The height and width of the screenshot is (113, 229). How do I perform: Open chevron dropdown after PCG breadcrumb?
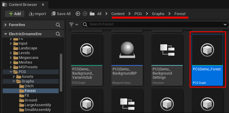[147, 14]
